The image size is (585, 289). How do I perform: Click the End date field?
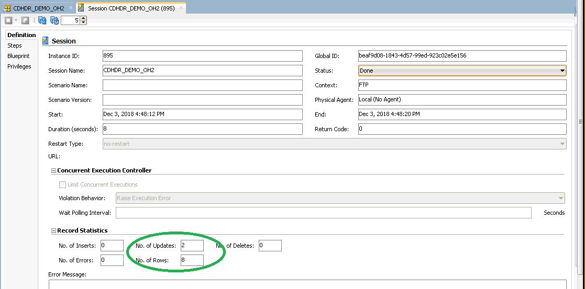click(x=462, y=114)
